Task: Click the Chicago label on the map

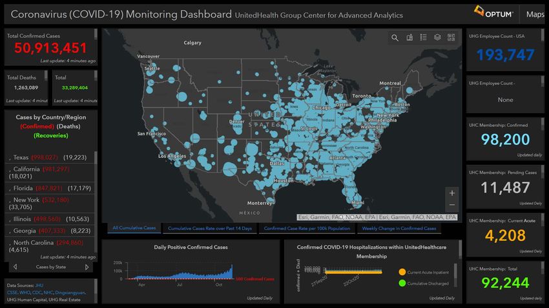Action: pos(321,108)
